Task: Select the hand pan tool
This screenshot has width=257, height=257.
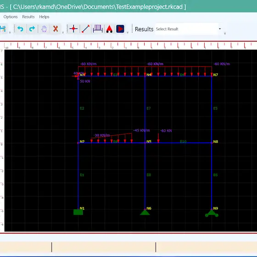Action: [44, 29]
